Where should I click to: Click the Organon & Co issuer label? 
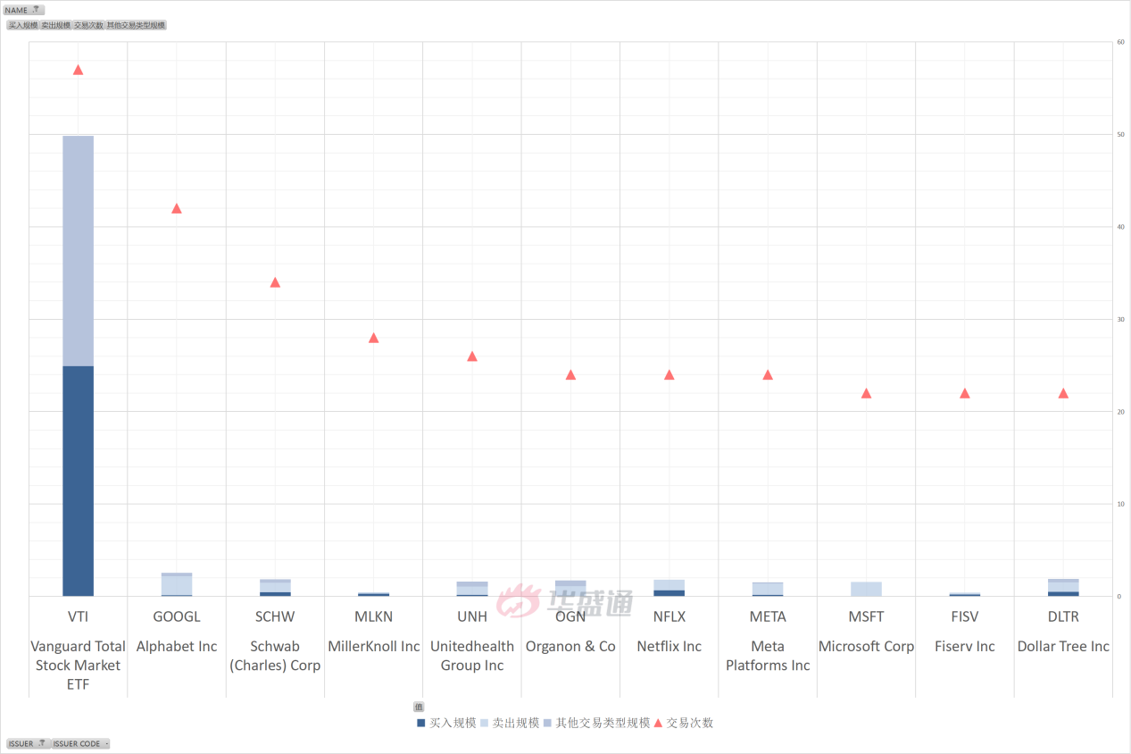tap(570, 646)
